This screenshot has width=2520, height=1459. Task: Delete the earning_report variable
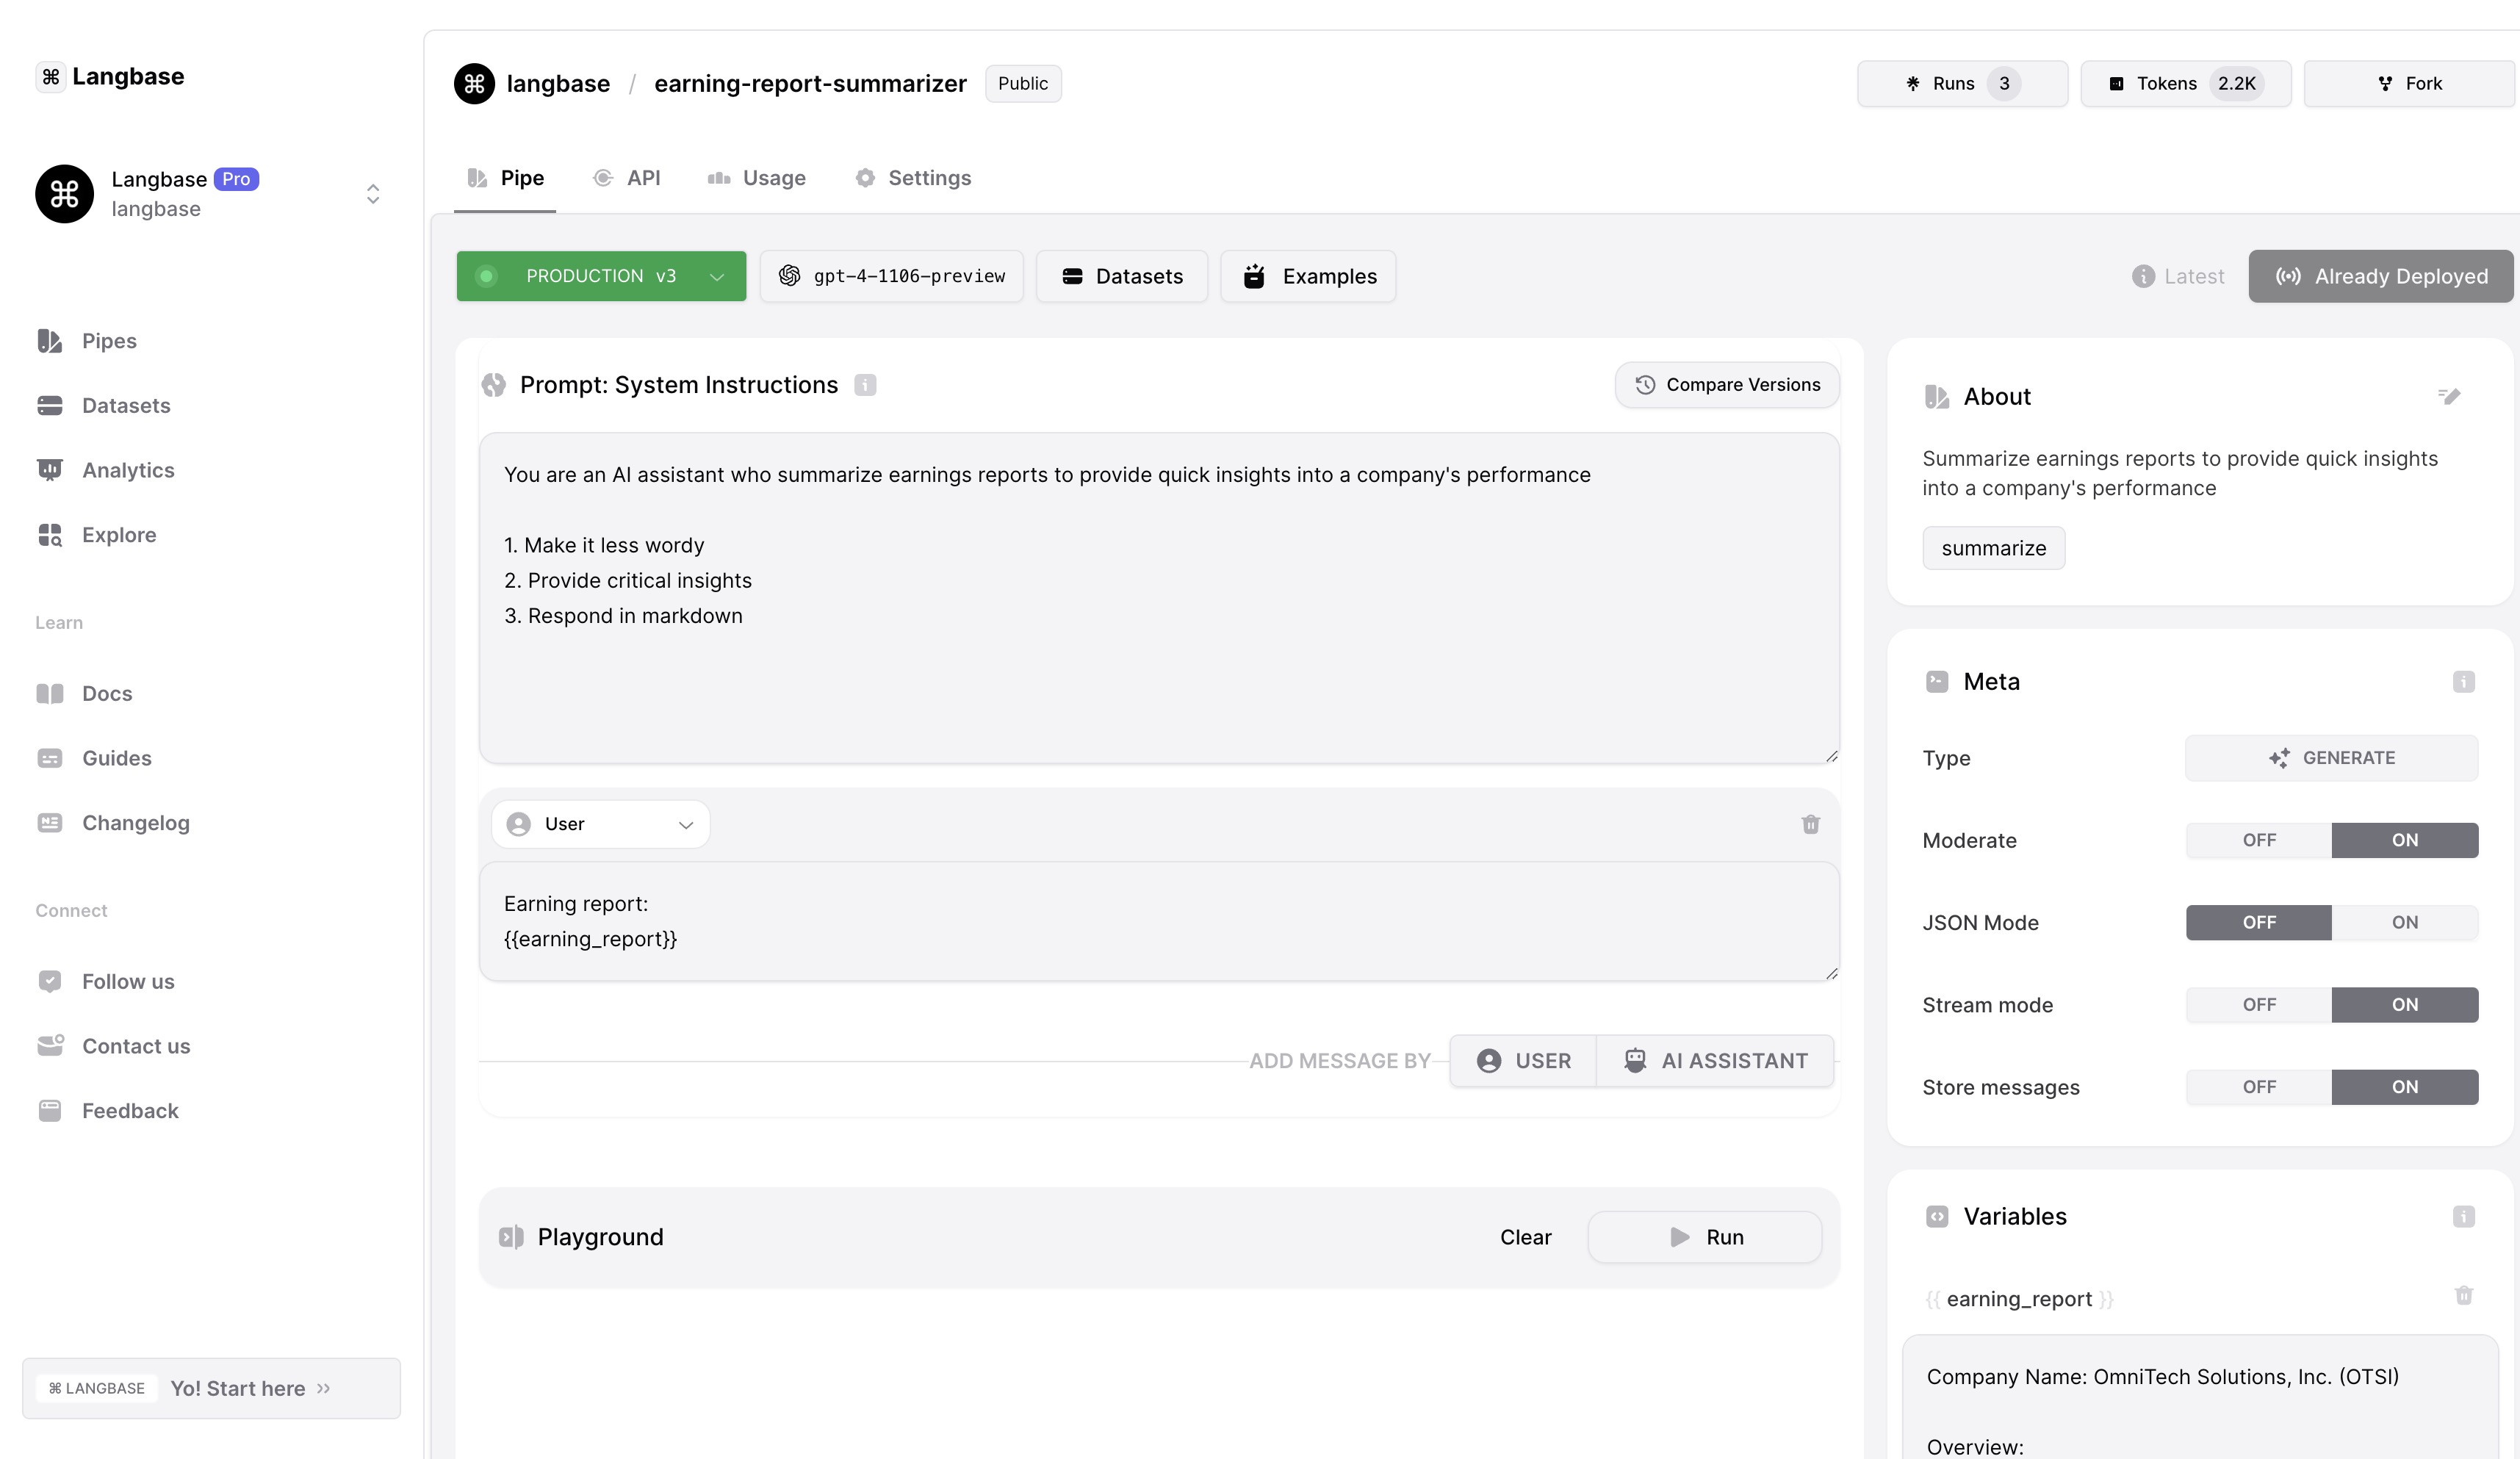point(2463,1296)
